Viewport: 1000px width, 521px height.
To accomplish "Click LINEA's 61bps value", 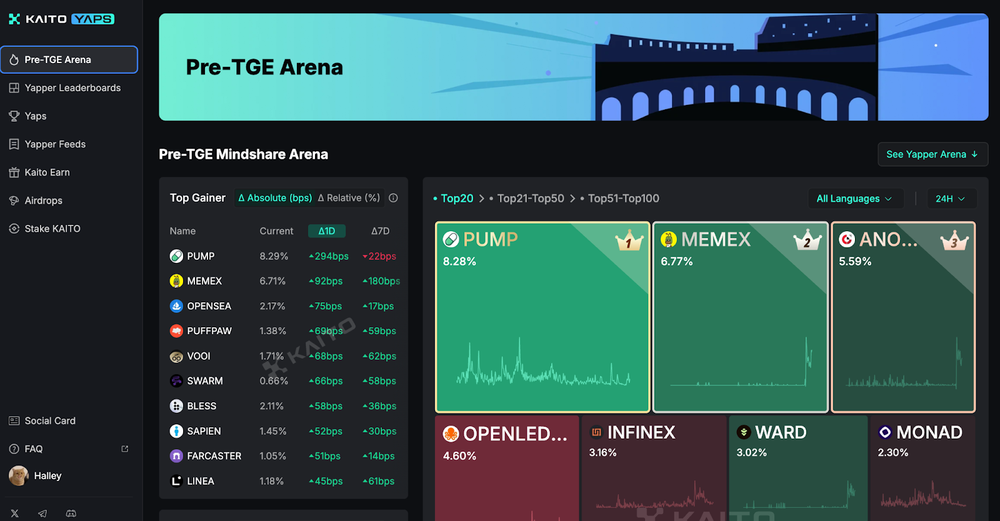I will click(378, 481).
